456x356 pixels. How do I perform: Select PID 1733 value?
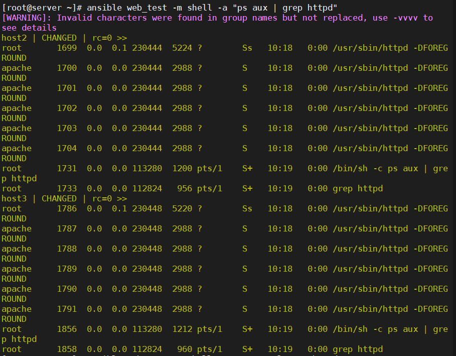tap(67, 189)
